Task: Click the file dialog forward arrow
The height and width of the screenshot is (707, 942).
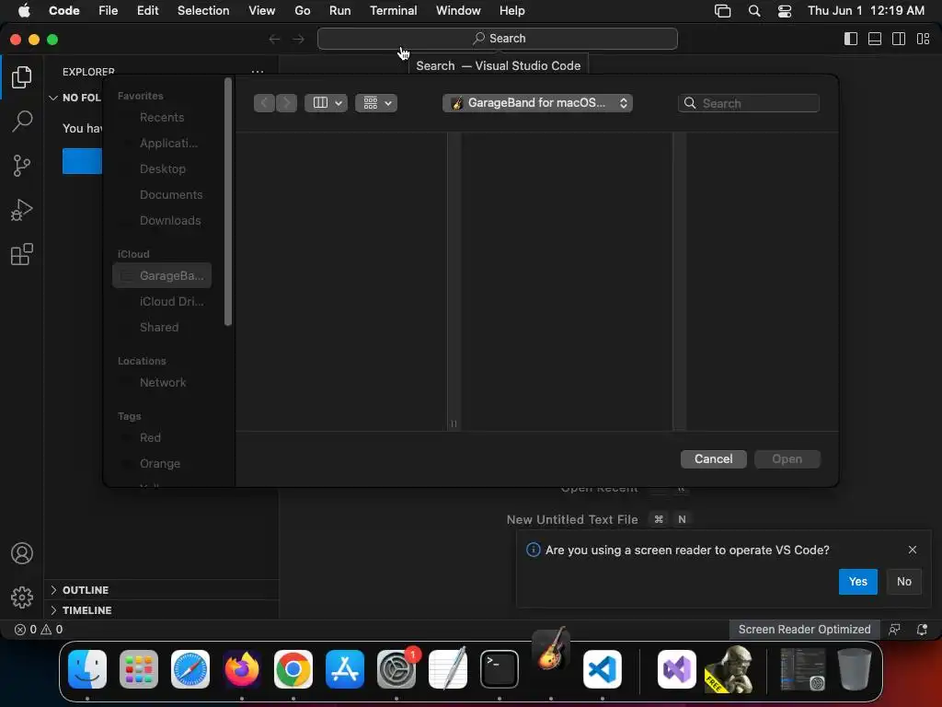Action: pos(287,103)
